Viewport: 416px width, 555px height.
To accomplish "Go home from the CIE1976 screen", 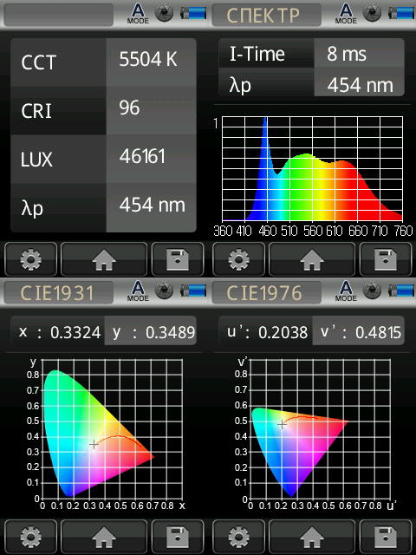I will click(312, 537).
